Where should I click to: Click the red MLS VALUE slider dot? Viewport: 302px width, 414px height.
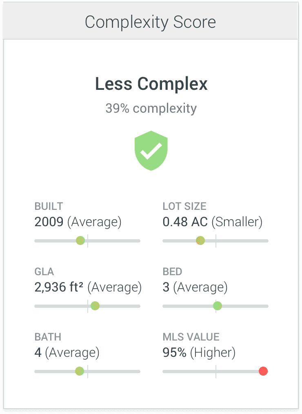pos(263,371)
